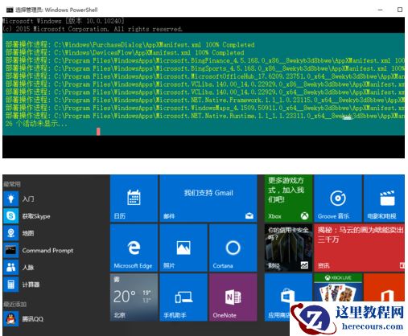Open the 地图 maps icon
This screenshot has width=408, height=336.
(x=10, y=233)
